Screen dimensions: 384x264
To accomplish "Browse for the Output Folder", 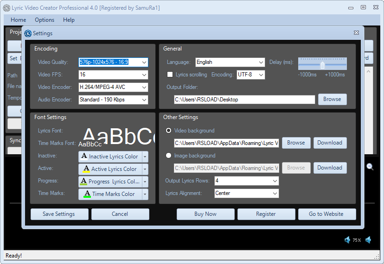I will point(333,99).
